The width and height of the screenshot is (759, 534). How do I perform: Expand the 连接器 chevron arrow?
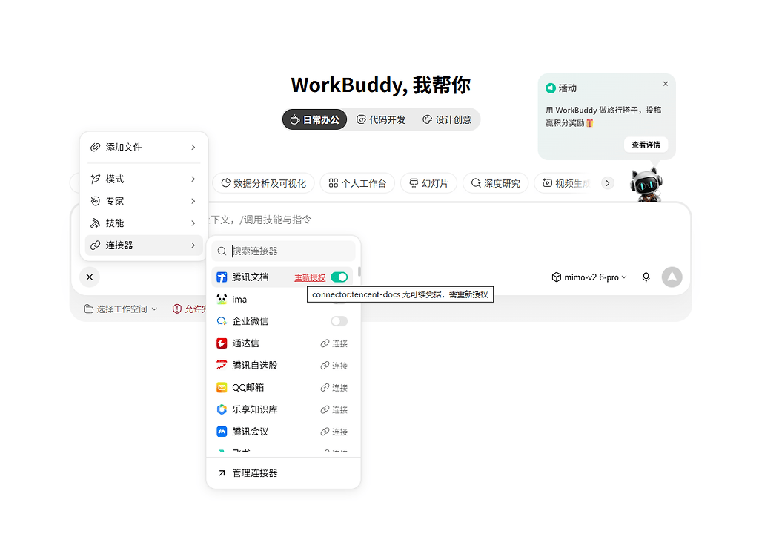193,245
